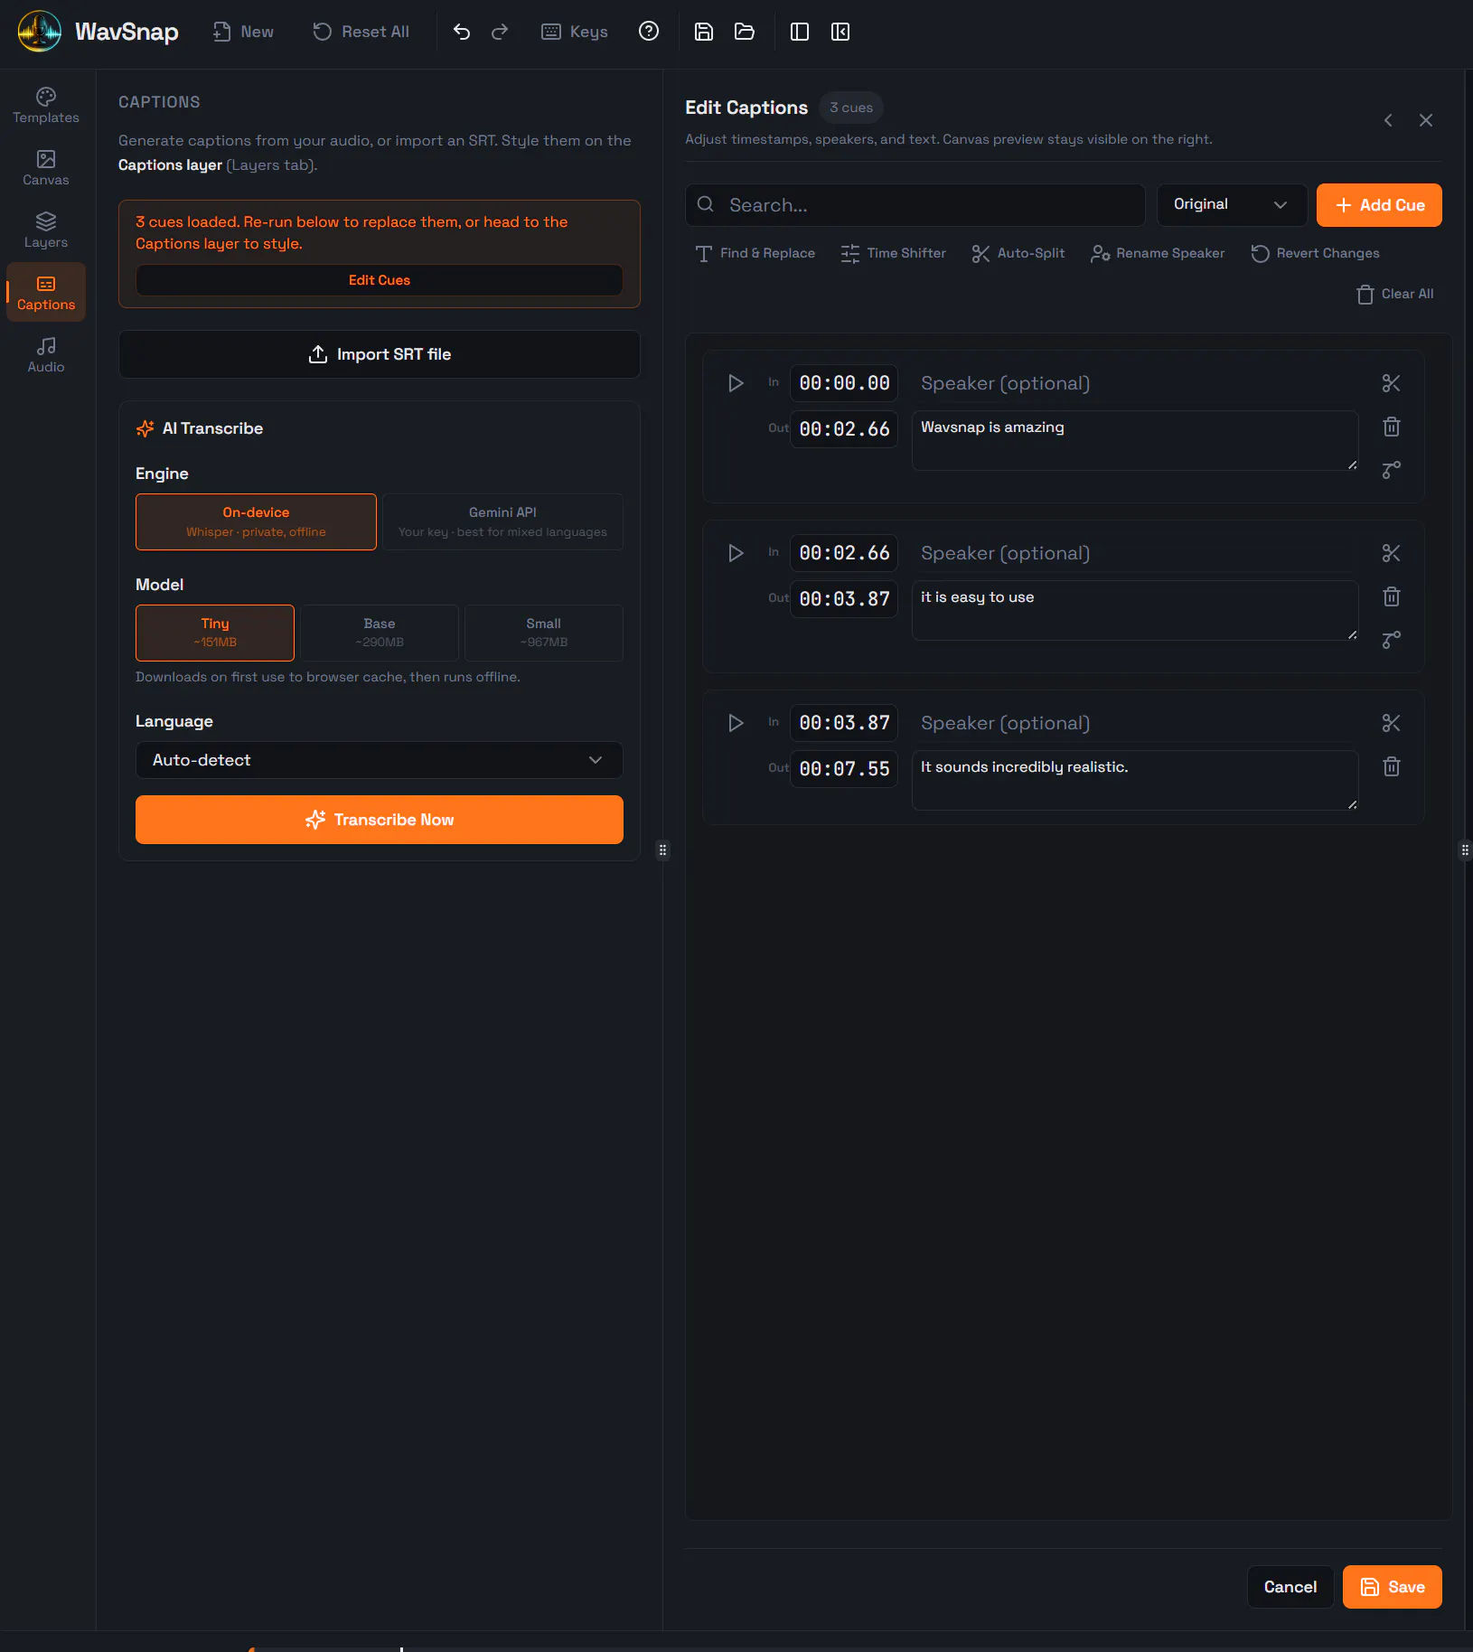Play the 'It sounds incredibly realistic' cue
This screenshot has height=1652, width=1473.
736,723
